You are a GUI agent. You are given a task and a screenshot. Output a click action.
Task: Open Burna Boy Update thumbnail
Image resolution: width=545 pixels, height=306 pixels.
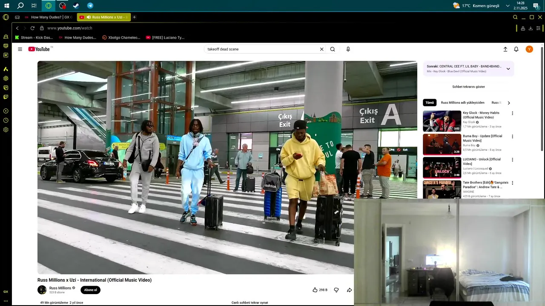442,144
